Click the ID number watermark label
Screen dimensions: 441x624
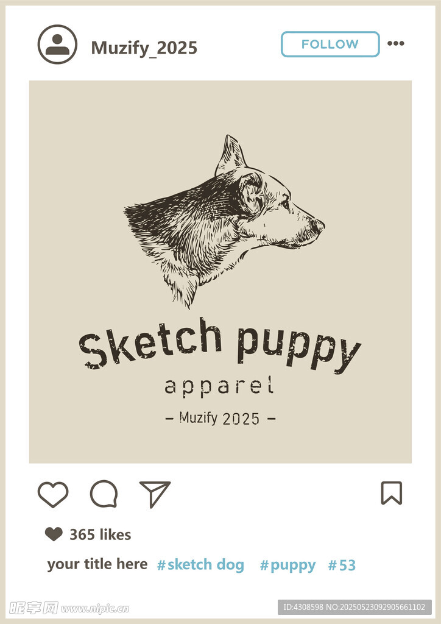pyautogui.click(x=355, y=608)
